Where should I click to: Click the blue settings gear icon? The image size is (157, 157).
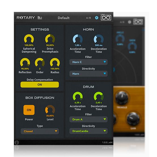pos(97,18)
